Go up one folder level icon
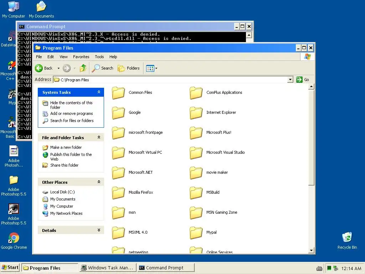Viewport: 365px width, 274px height. pos(83,68)
